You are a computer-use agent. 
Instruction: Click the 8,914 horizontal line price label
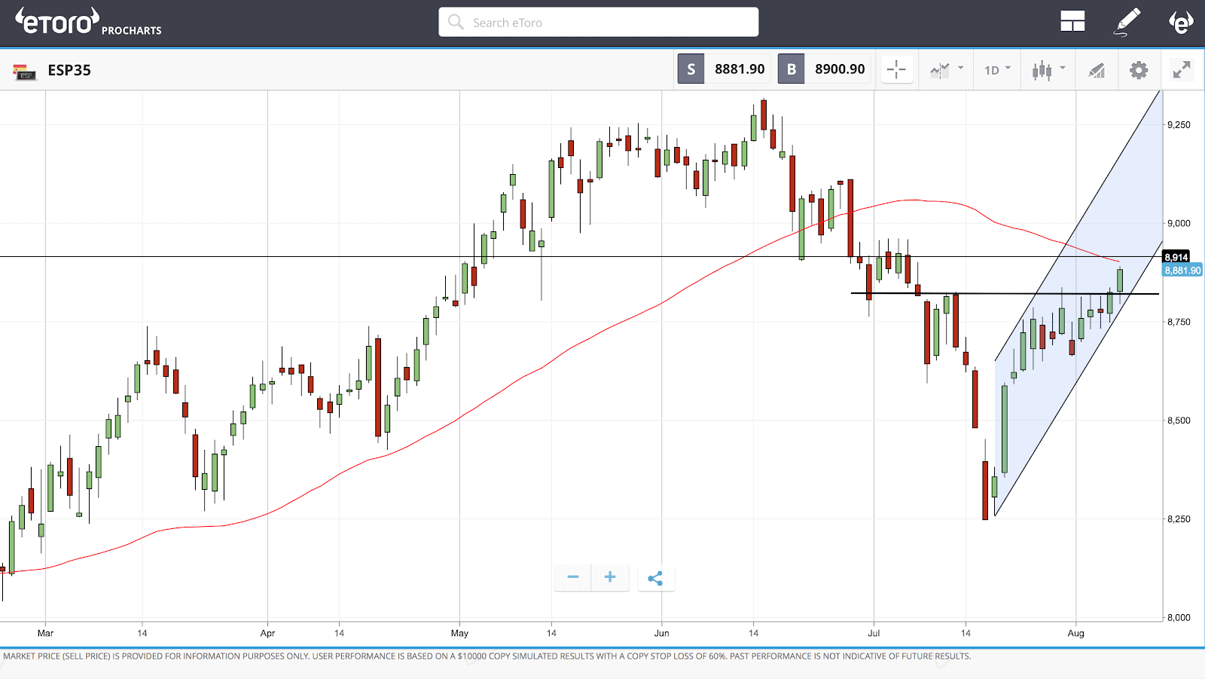pyautogui.click(x=1176, y=257)
